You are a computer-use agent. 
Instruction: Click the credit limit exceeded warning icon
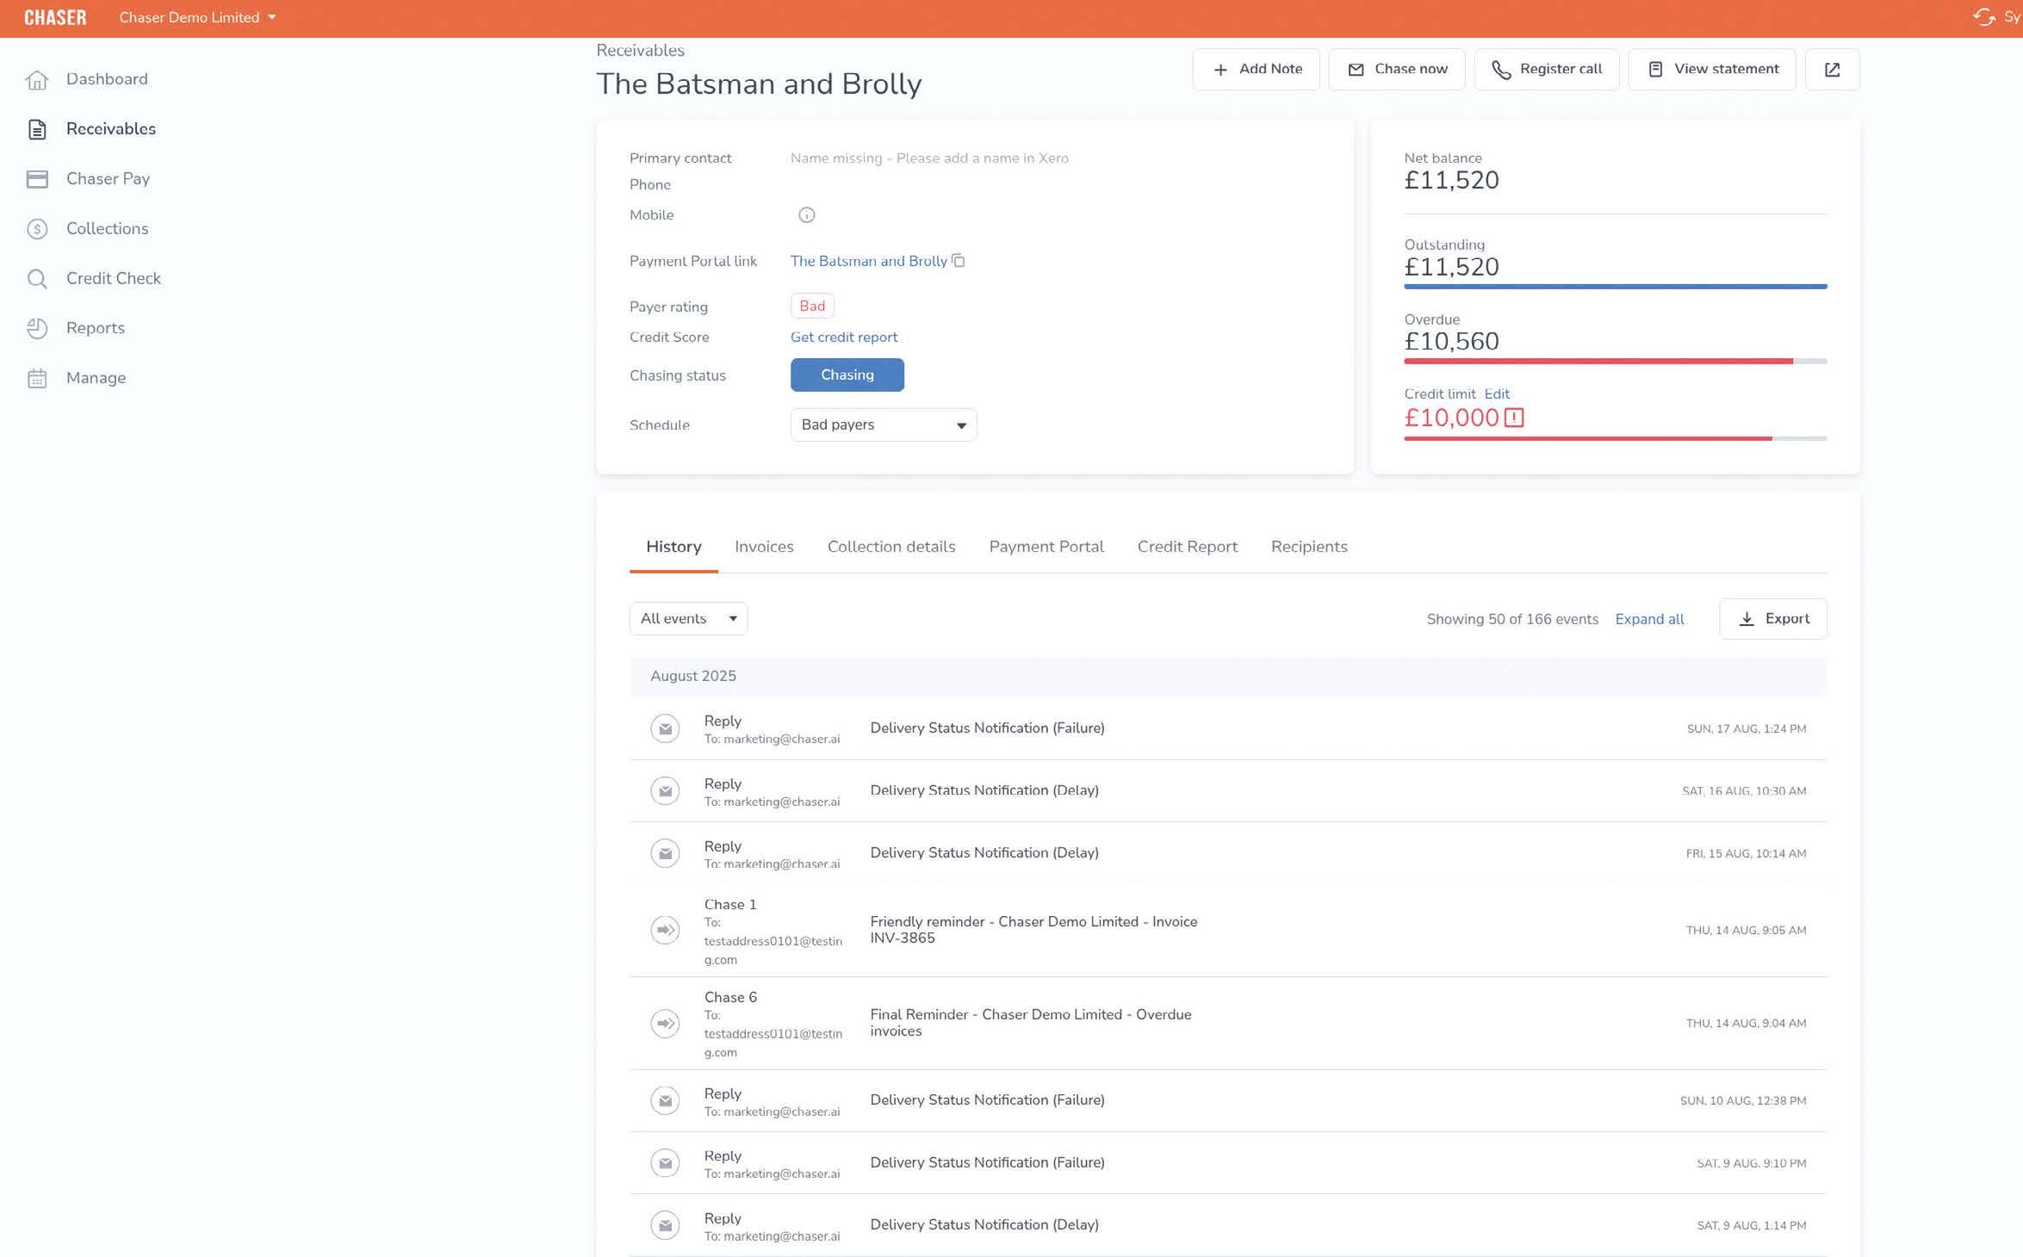click(1514, 418)
